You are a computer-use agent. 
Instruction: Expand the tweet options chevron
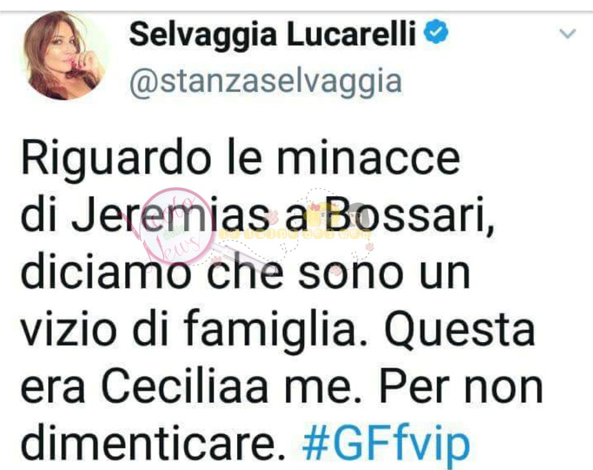(567, 34)
